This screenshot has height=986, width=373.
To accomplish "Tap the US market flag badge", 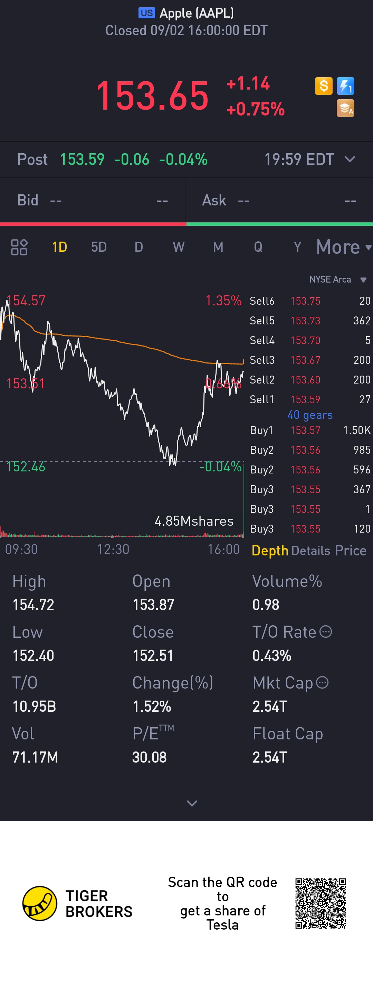I will point(147,13).
